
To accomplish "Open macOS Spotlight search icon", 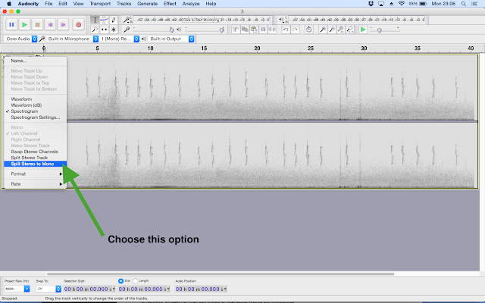I will click(x=463, y=4).
